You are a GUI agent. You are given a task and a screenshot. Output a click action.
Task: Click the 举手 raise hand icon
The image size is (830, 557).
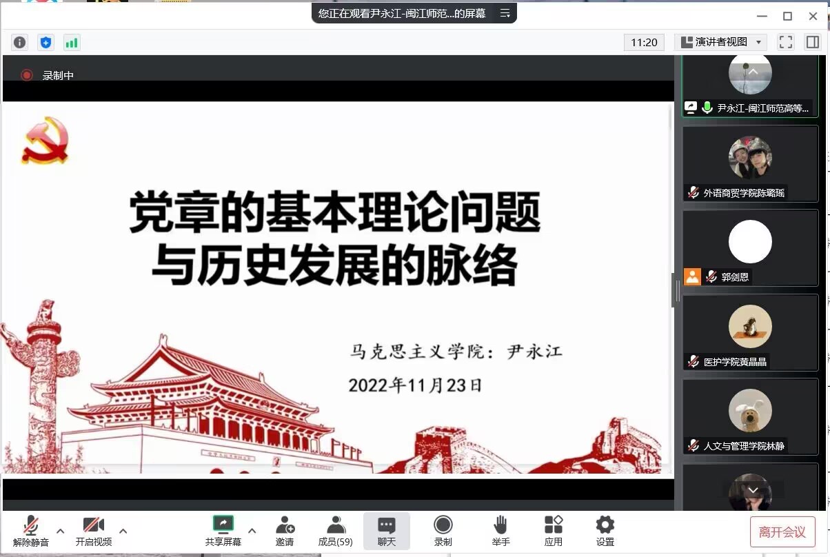[x=500, y=531]
